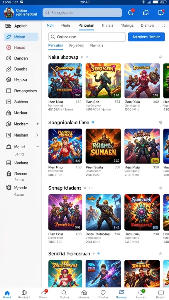
Task: Open the chat message icon in header
Action: point(161,13)
